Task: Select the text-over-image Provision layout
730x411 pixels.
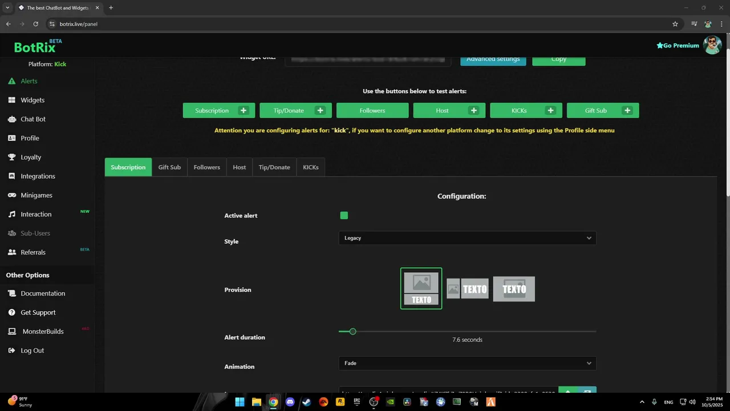Action: 514,289
